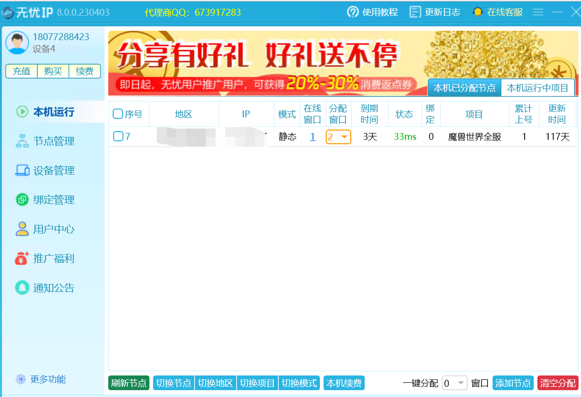Viewport: 581px width, 397px height.
Task: Click the 在线客服 chat icon
Action: click(478, 12)
